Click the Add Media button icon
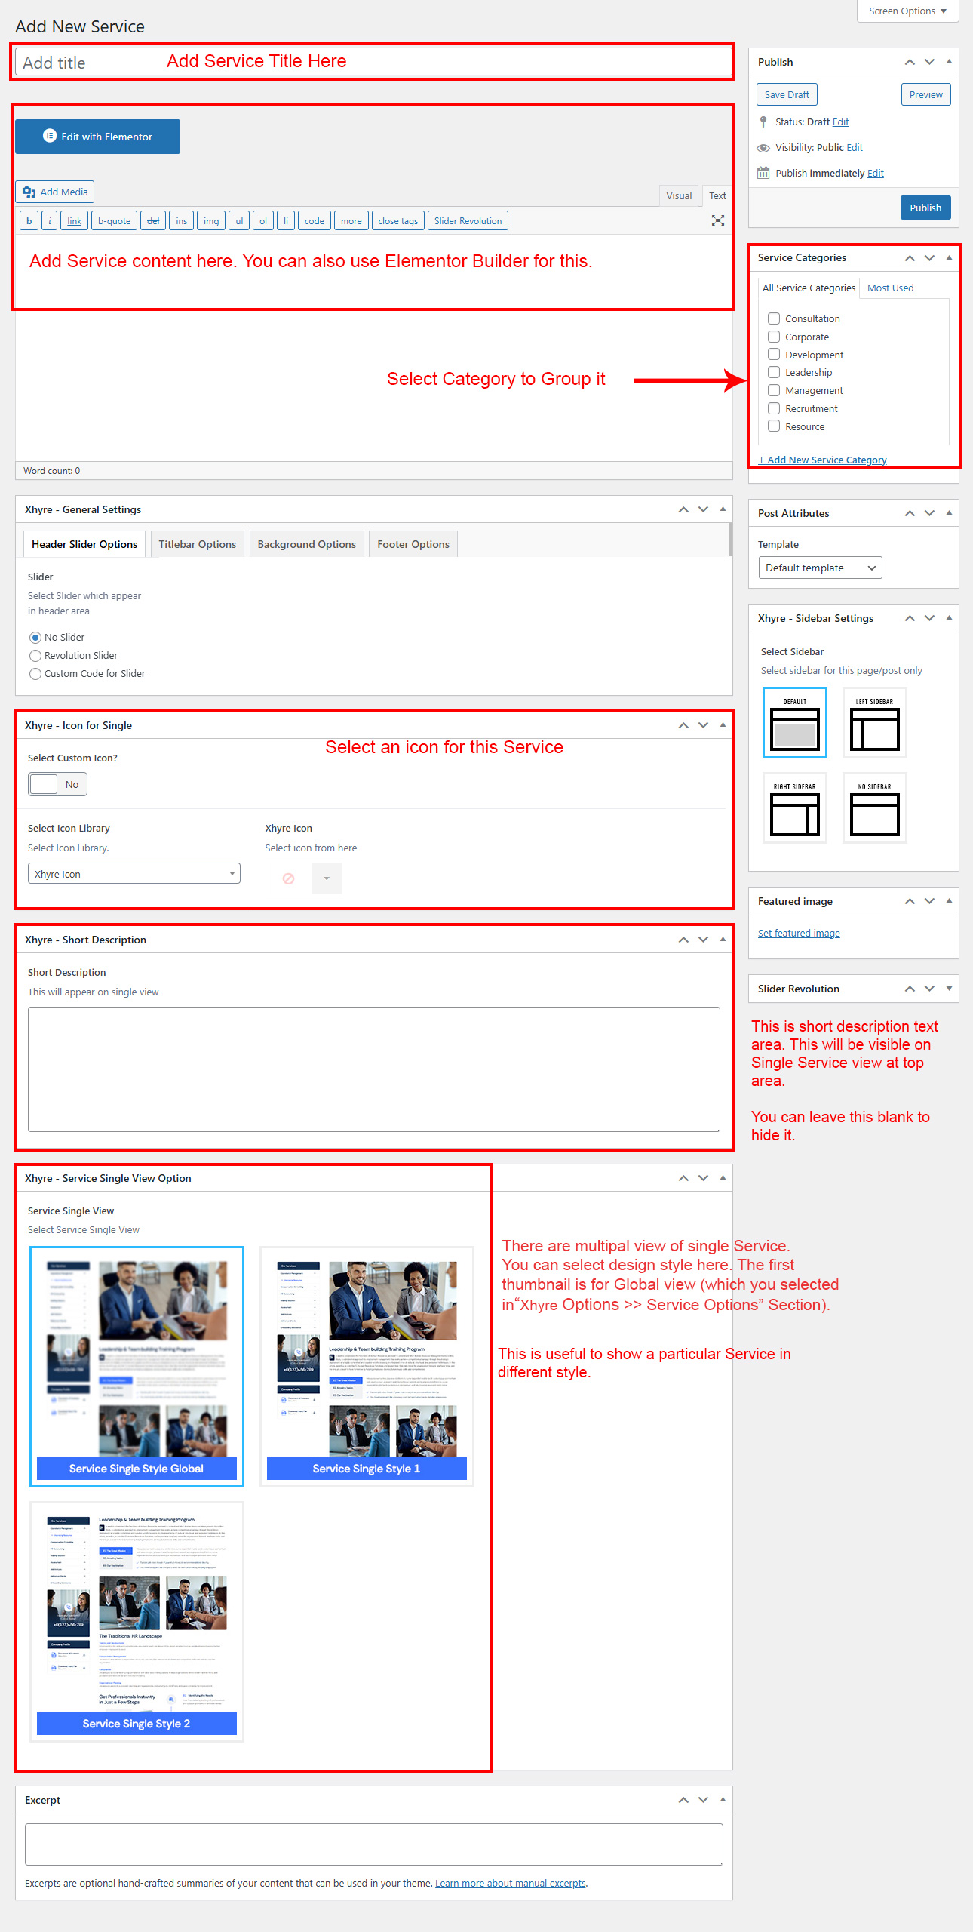Image resolution: width=973 pixels, height=1932 pixels. (x=29, y=192)
